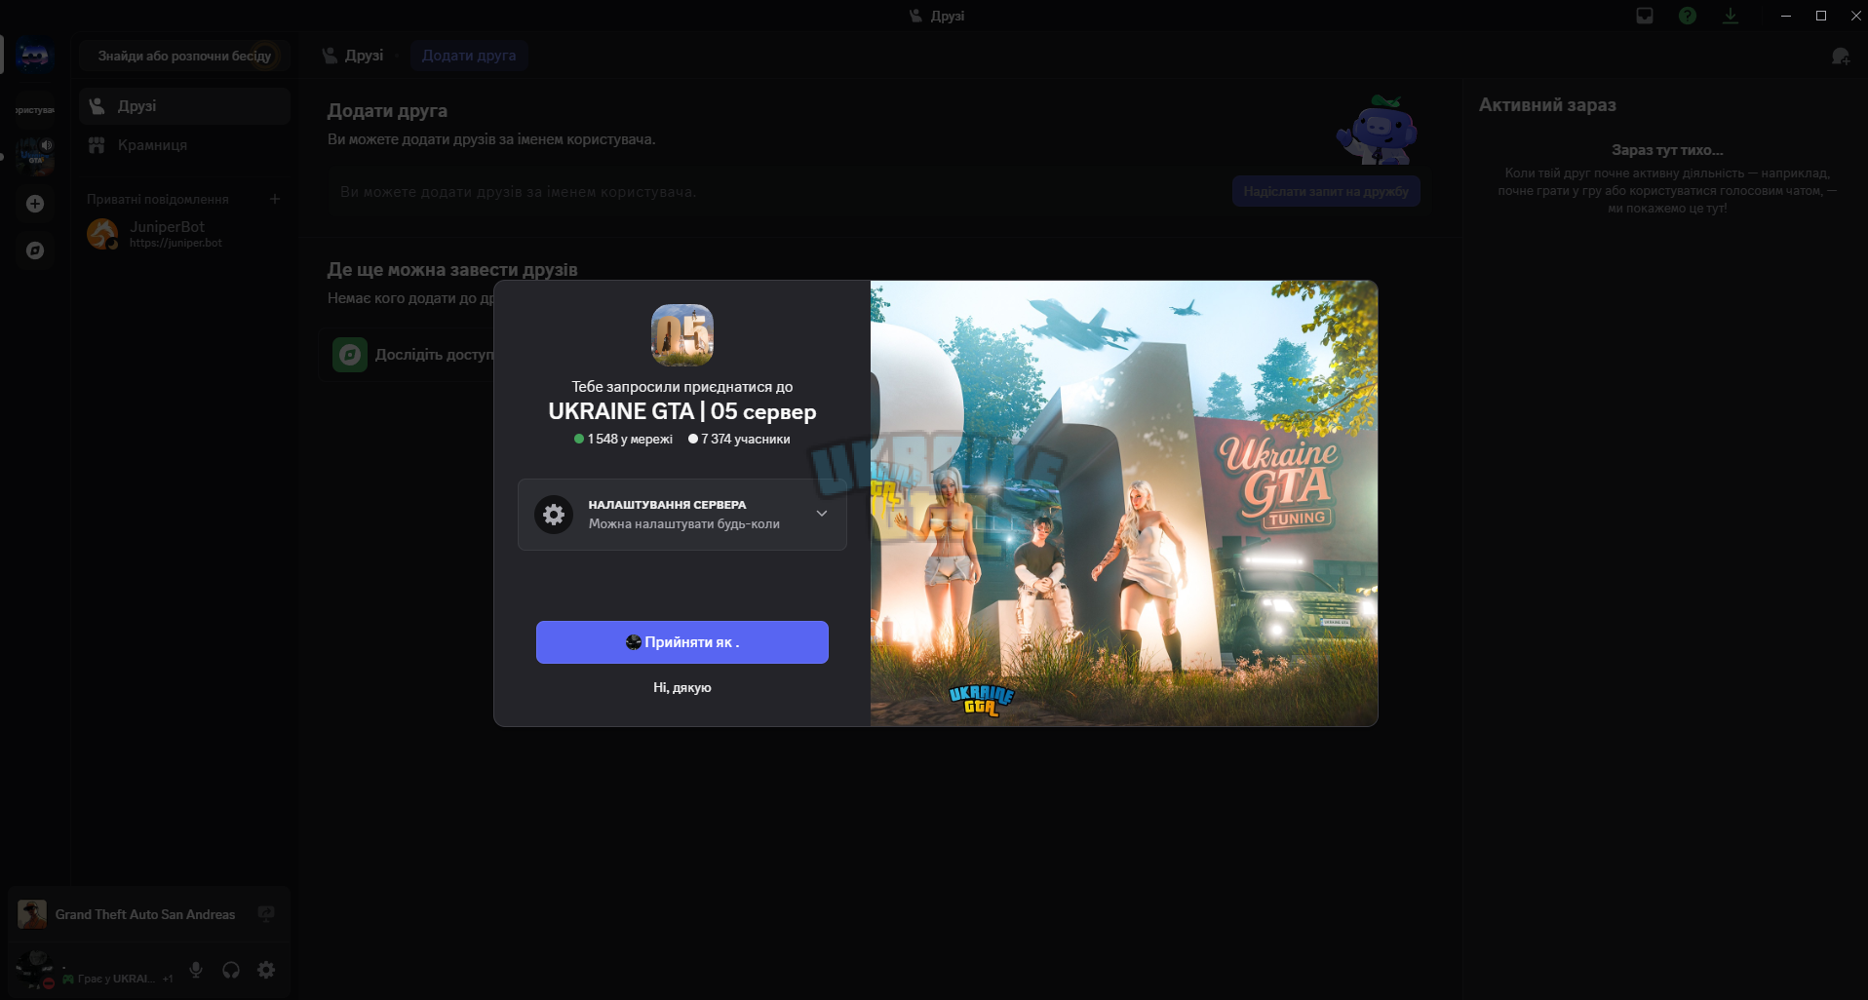Image resolution: width=1868 pixels, height=1000 pixels.
Task: Minimize the Discord window
Action: pos(1786,16)
